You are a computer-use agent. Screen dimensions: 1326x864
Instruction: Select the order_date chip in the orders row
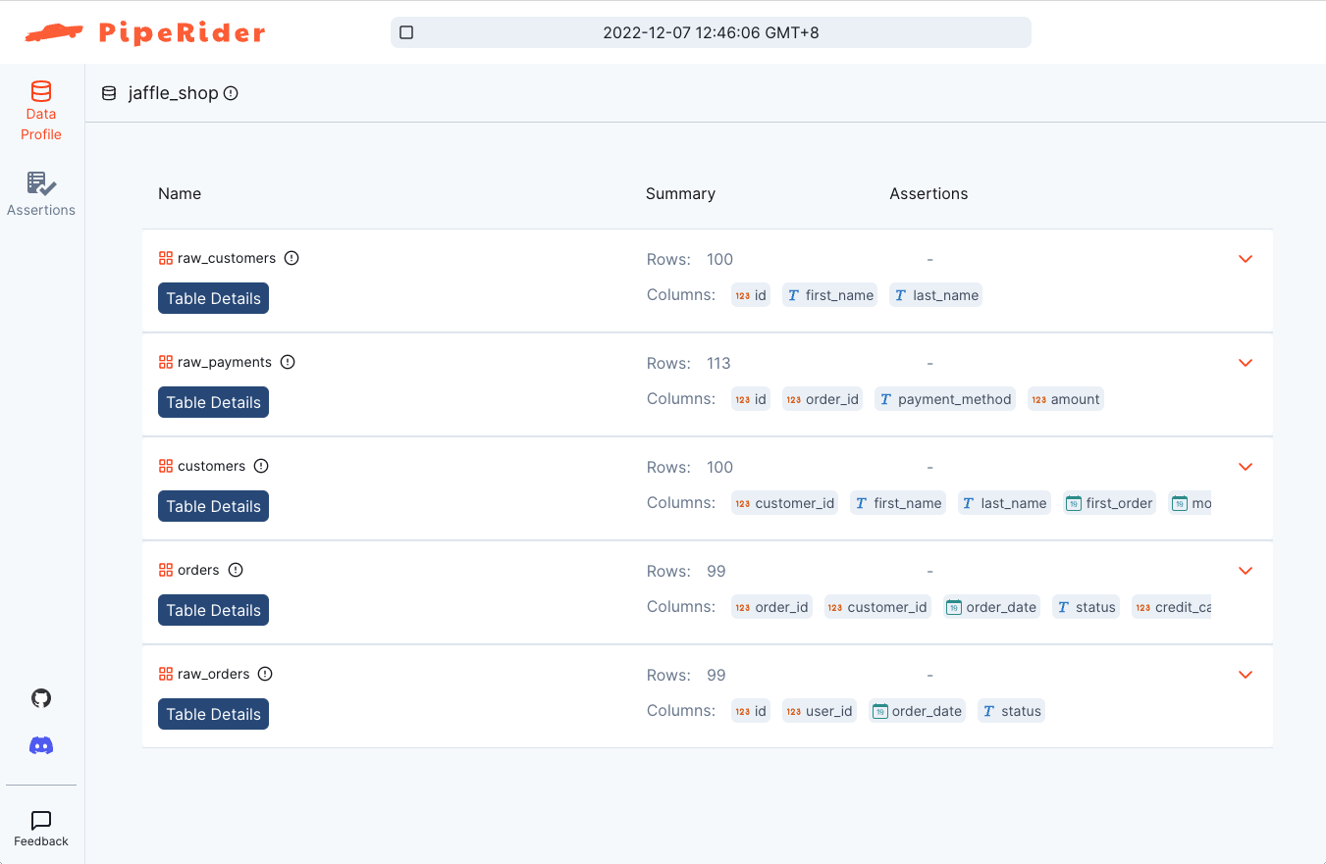click(x=991, y=607)
